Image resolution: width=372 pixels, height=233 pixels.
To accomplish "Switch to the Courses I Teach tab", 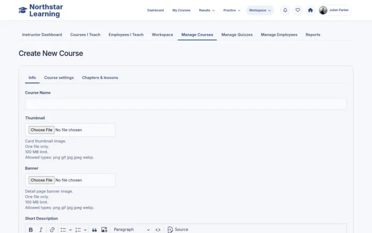I will click(x=85, y=35).
